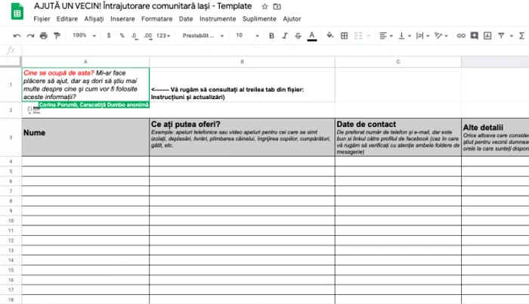The width and height of the screenshot is (529, 304).
Task: Select cell 'Vă rugăm să consultați al treilea tab'
Action: [242, 85]
